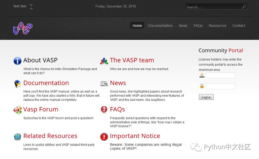Click the globe icon beside Related Resources

point(18,137)
